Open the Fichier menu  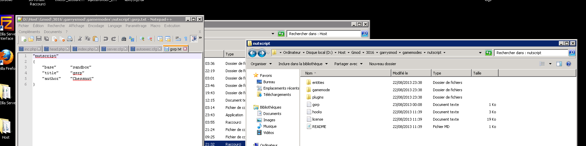23,26
